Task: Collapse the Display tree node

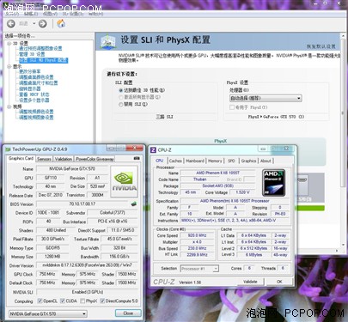Action: coord(9,66)
